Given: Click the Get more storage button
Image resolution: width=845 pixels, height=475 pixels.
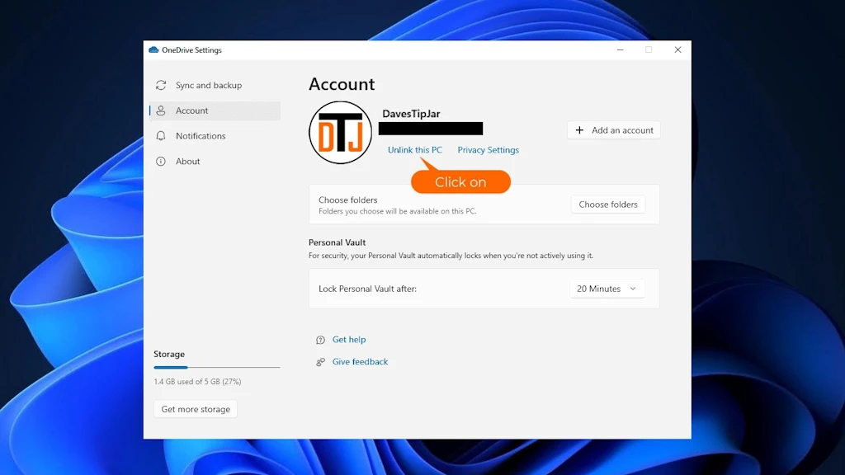Looking at the screenshot, I should coord(196,409).
